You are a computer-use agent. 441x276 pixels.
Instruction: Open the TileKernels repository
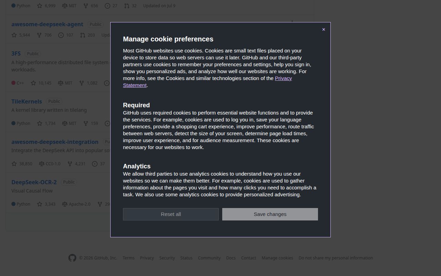coord(27,102)
